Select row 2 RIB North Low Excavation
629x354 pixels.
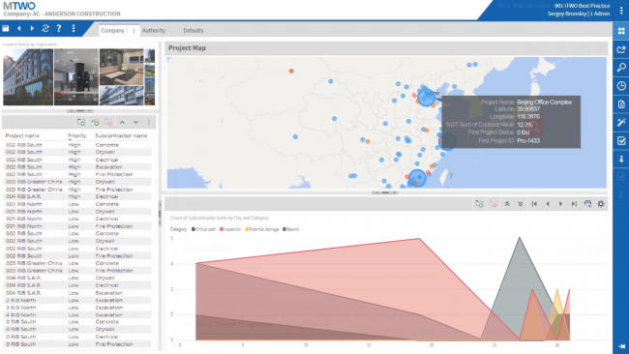click(77, 300)
